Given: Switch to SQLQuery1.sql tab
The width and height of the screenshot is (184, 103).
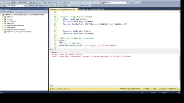Looking at the screenshot, I should [92, 9].
